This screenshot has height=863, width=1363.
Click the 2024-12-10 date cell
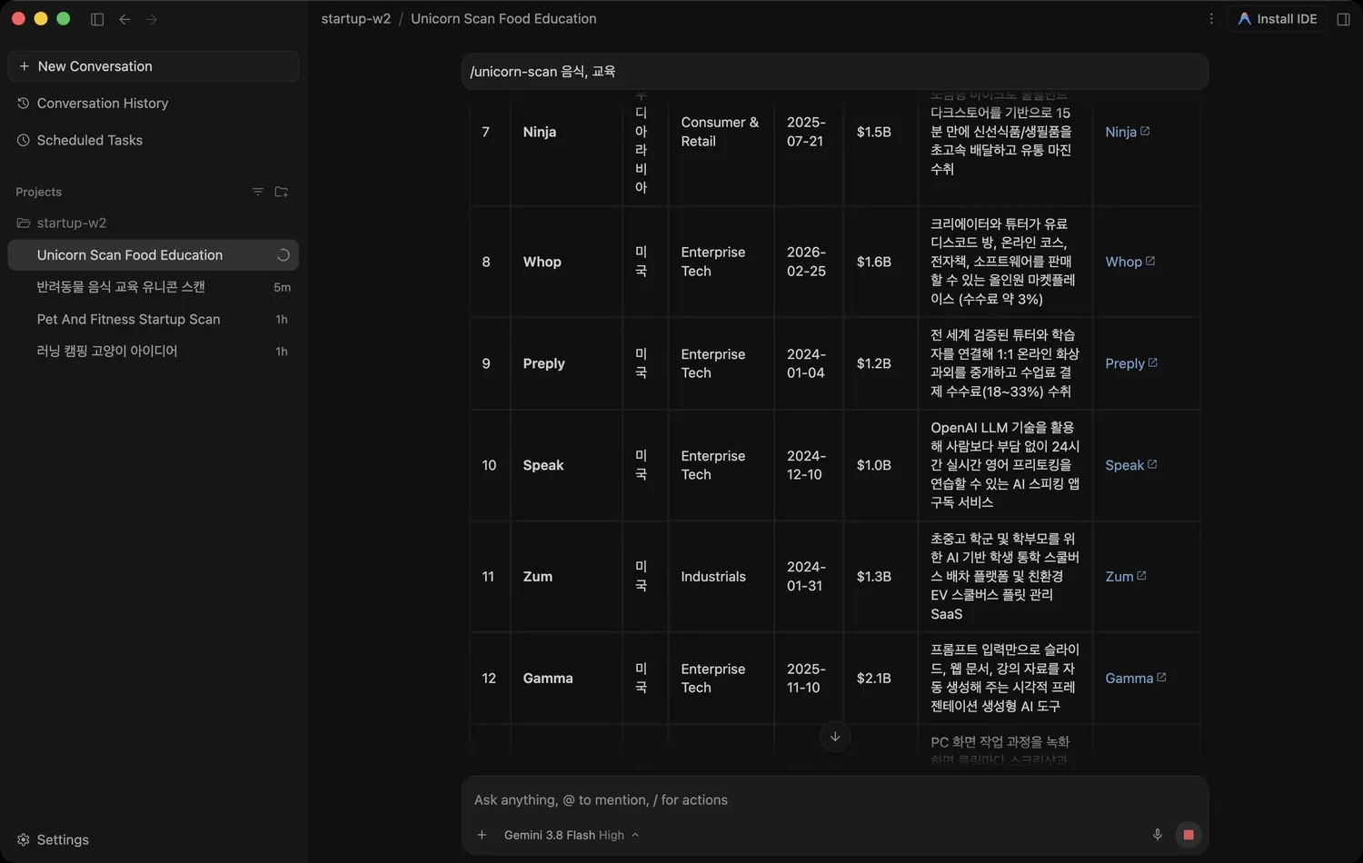click(x=809, y=465)
